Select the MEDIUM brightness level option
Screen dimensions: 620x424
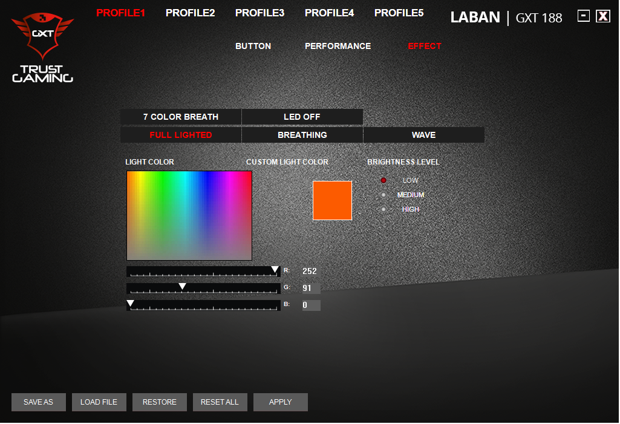coord(383,195)
